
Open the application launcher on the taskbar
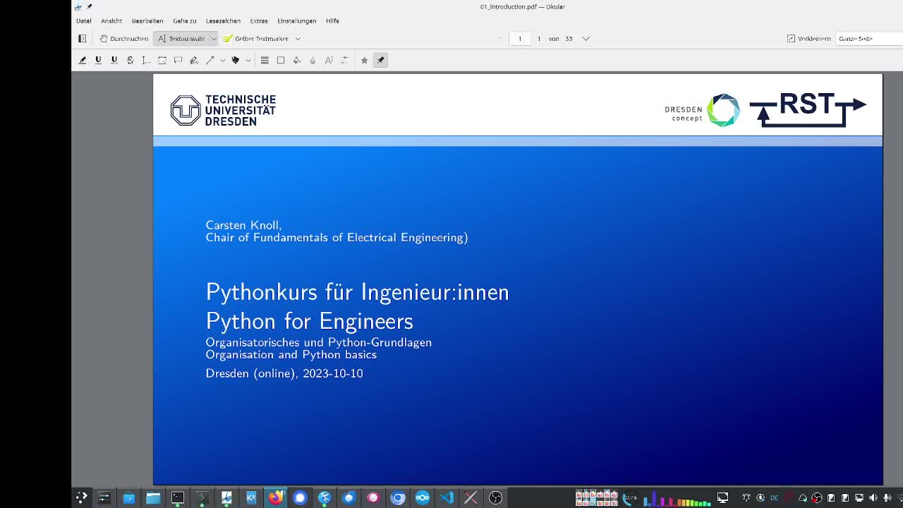tap(82, 497)
